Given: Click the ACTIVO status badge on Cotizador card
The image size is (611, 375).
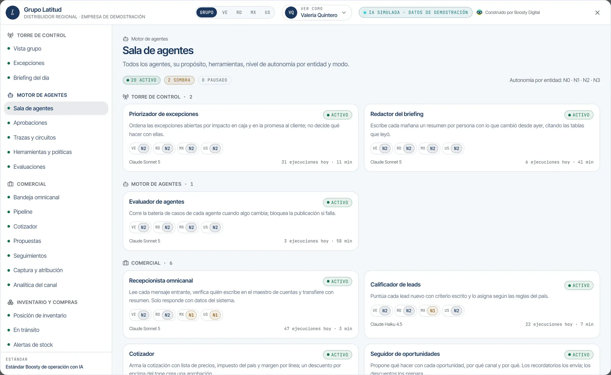Looking at the screenshot, I should pyautogui.click(x=337, y=355).
